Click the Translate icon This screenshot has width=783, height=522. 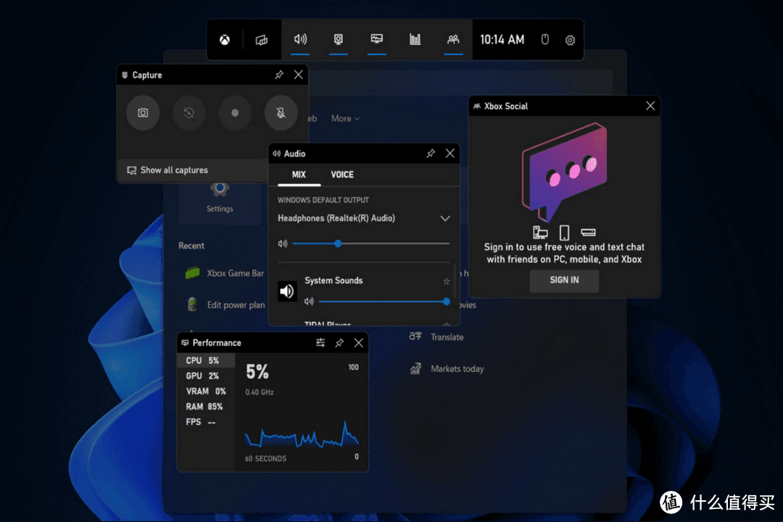[x=415, y=336]
